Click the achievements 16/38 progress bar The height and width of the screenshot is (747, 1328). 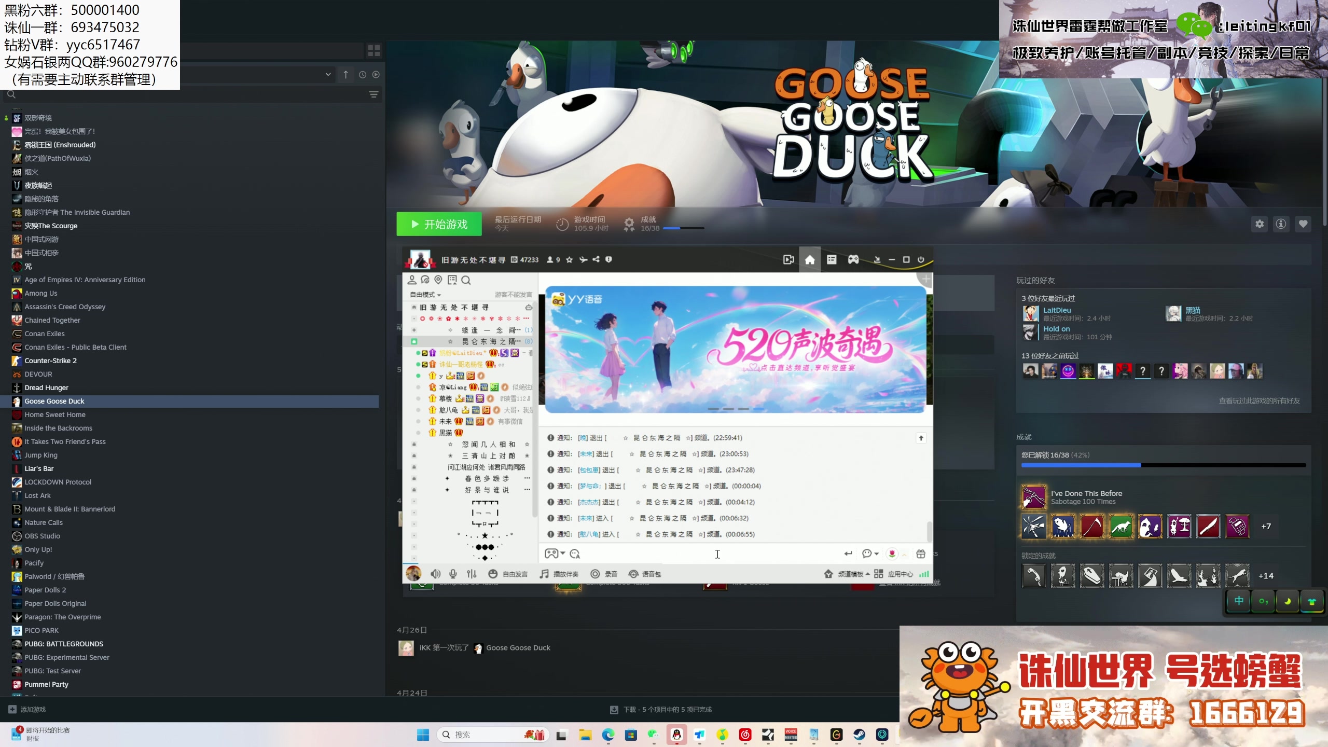[x=1163, y=465]
